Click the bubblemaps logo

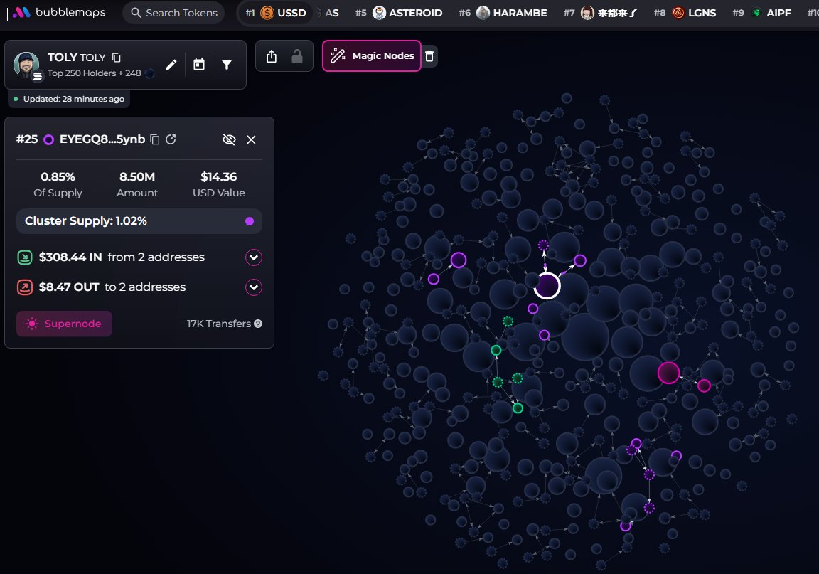(58, 12)
